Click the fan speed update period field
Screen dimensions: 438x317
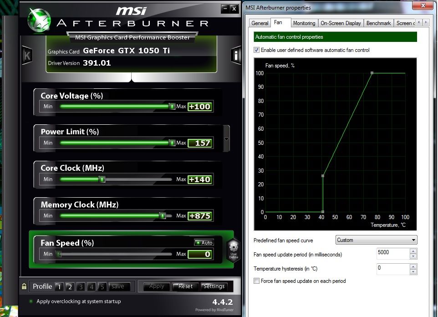pyautogui.click(x=393, y=254)
